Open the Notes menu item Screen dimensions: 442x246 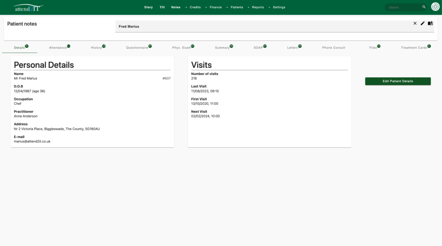tap(176, 7)
